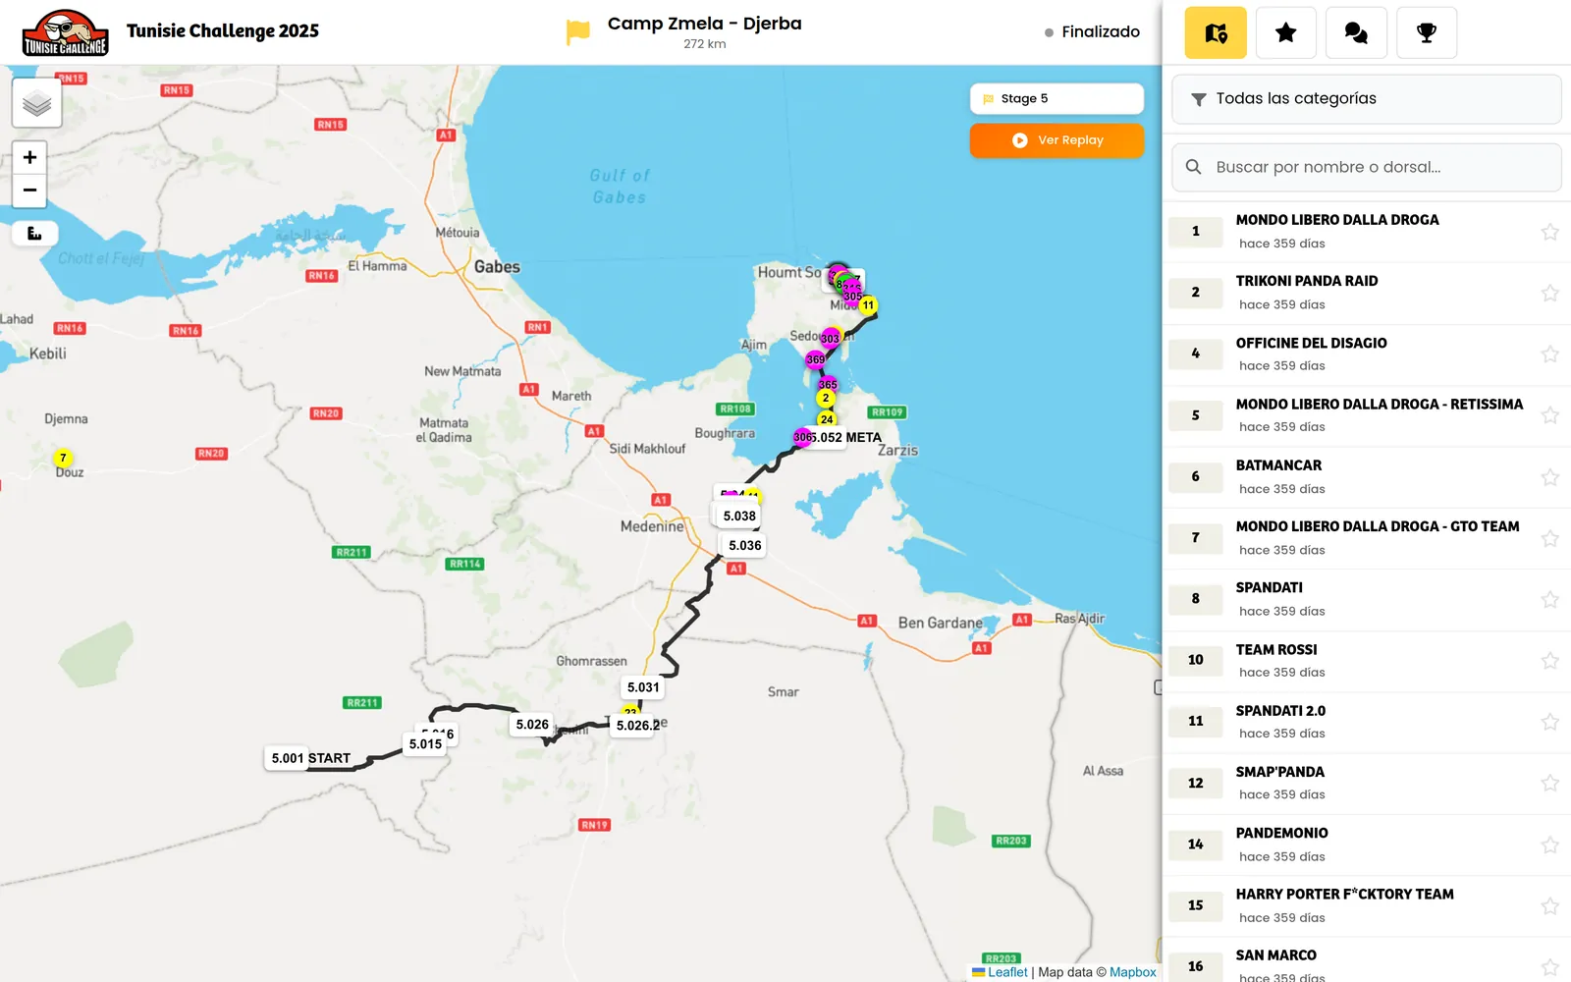Open the map layers selector
1571x982 pixels.
point(36,103)
